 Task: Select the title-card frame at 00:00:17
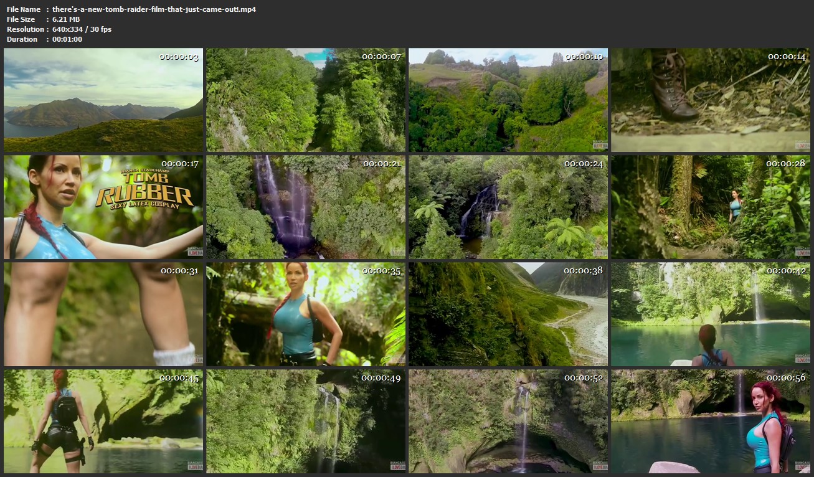tap(103, 207)
